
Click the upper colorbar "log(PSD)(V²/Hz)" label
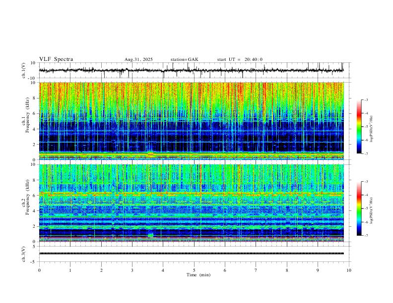click(x=372, y=129)
